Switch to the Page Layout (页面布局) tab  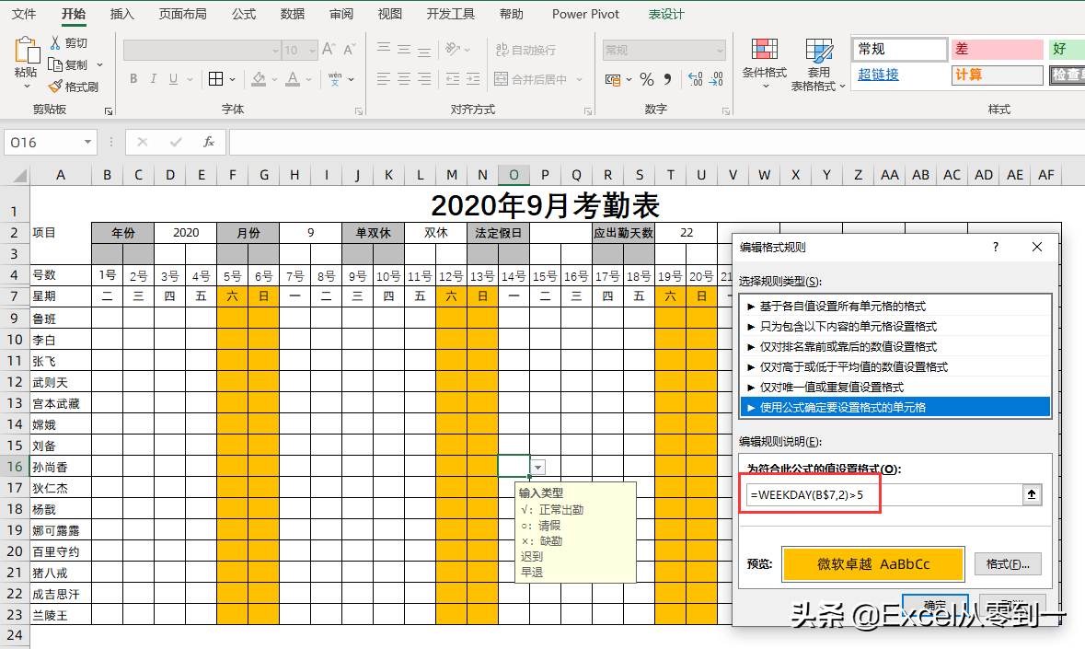click(x=183, y=14)
